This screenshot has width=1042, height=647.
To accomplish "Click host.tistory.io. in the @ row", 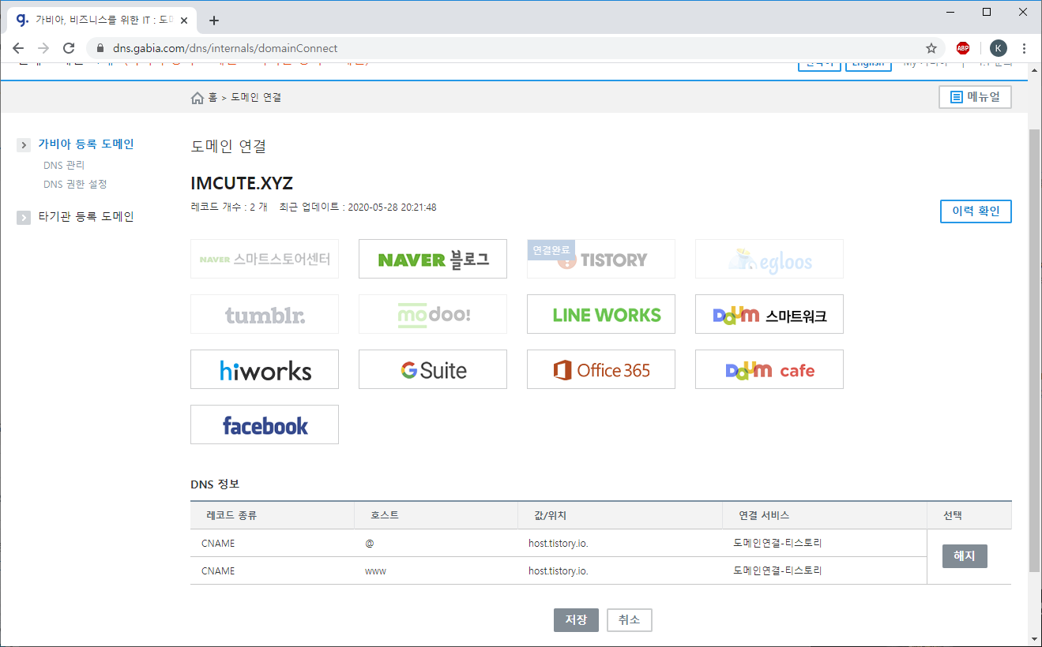I will pos(558,544).
